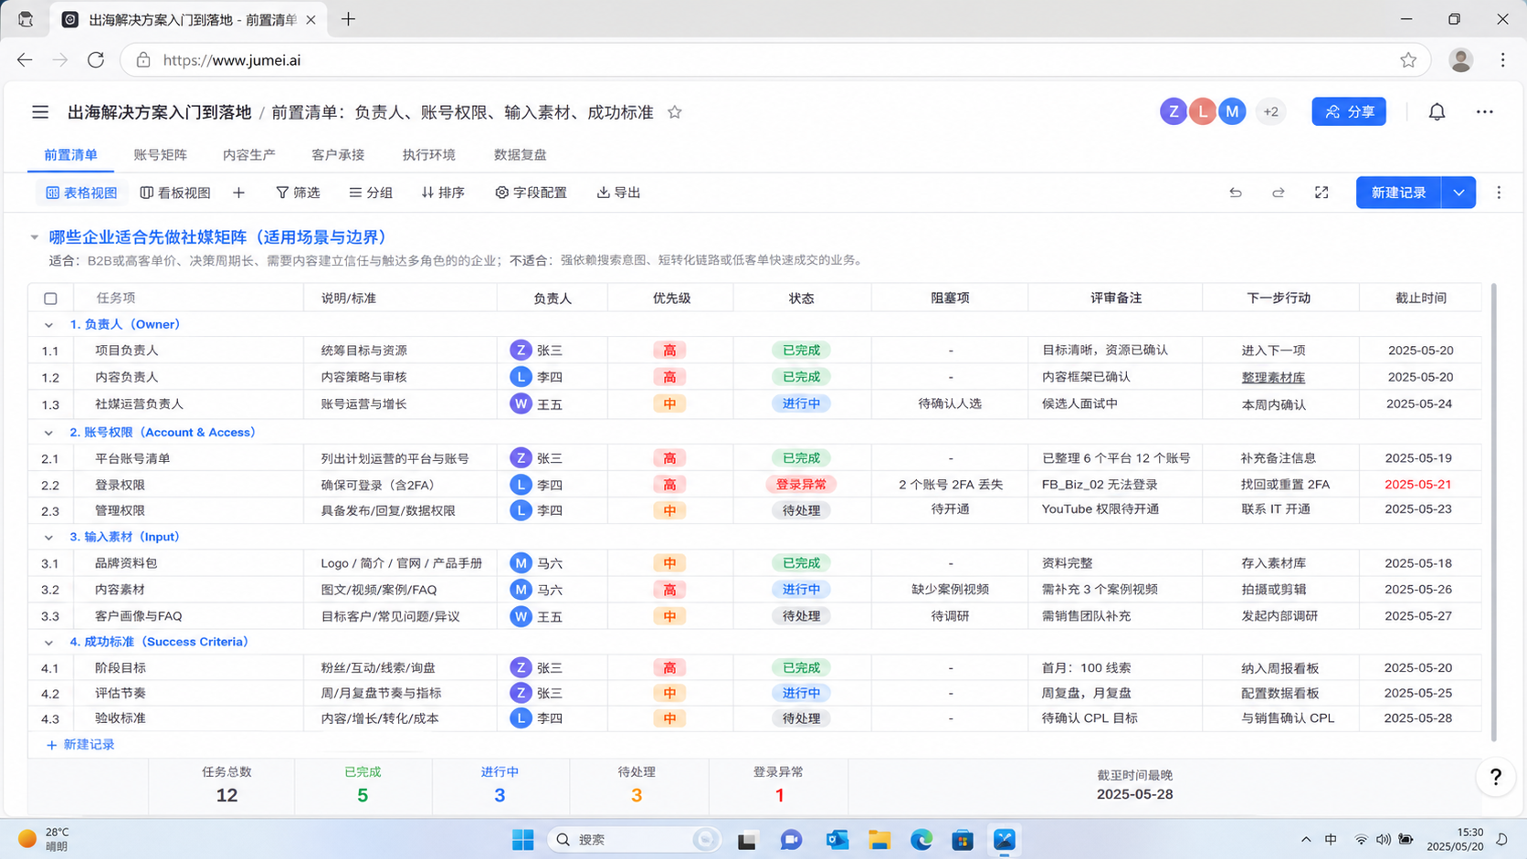Open the vertical ellipsis beside 新建记录
The width and height of the screenshot is (1527, 859).
1499,193
